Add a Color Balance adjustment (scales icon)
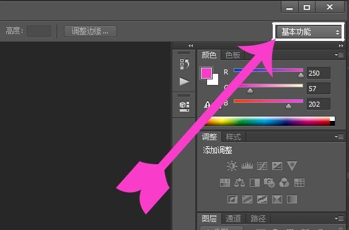The height and width of the screenshot is (230, 349). click(239, 183)
